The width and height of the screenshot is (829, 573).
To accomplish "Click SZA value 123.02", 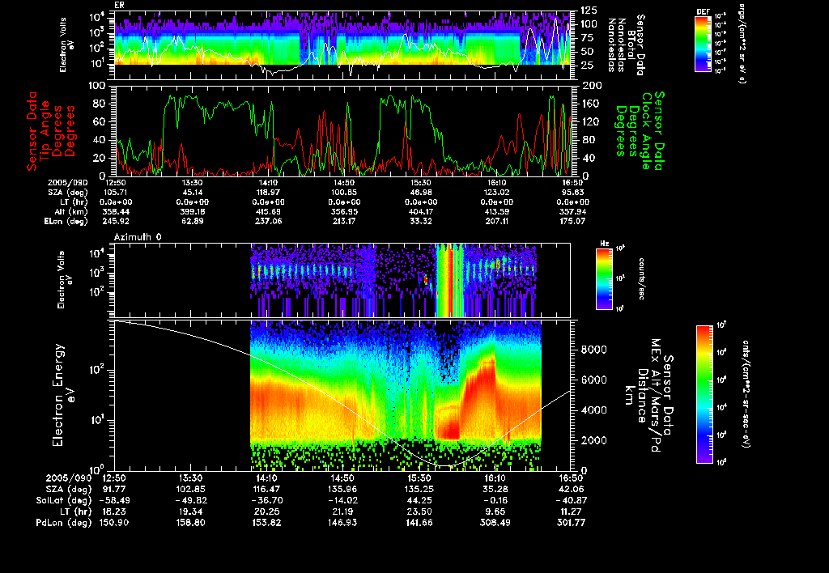I will [496, 193].
